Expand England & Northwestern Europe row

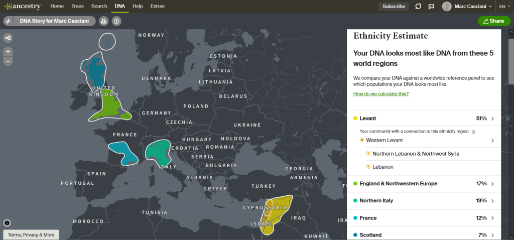(x=492, y=184)
